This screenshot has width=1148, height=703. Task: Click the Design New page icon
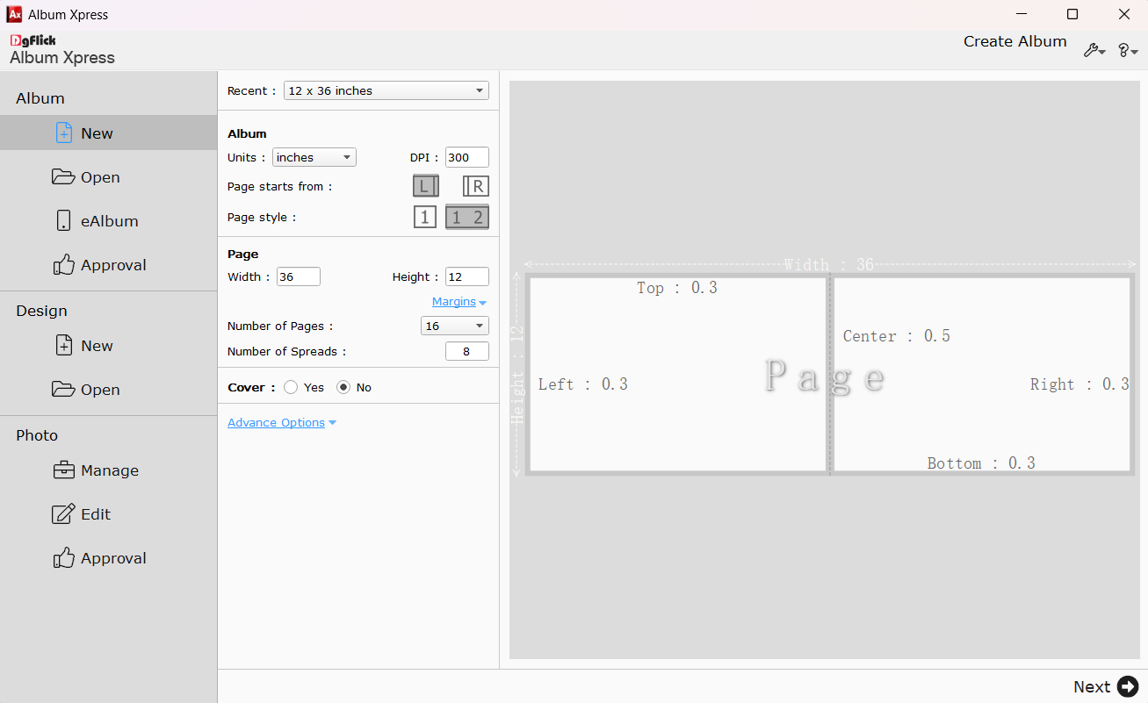pyautogui.click(x=63, y=345)
